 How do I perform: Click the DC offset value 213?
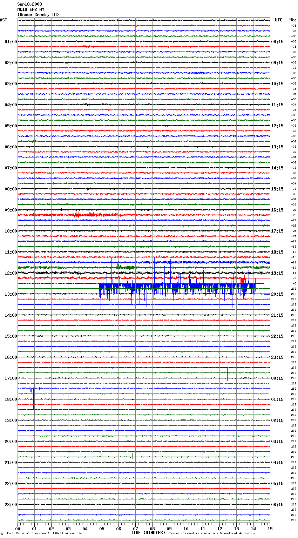tap(294, 389)
